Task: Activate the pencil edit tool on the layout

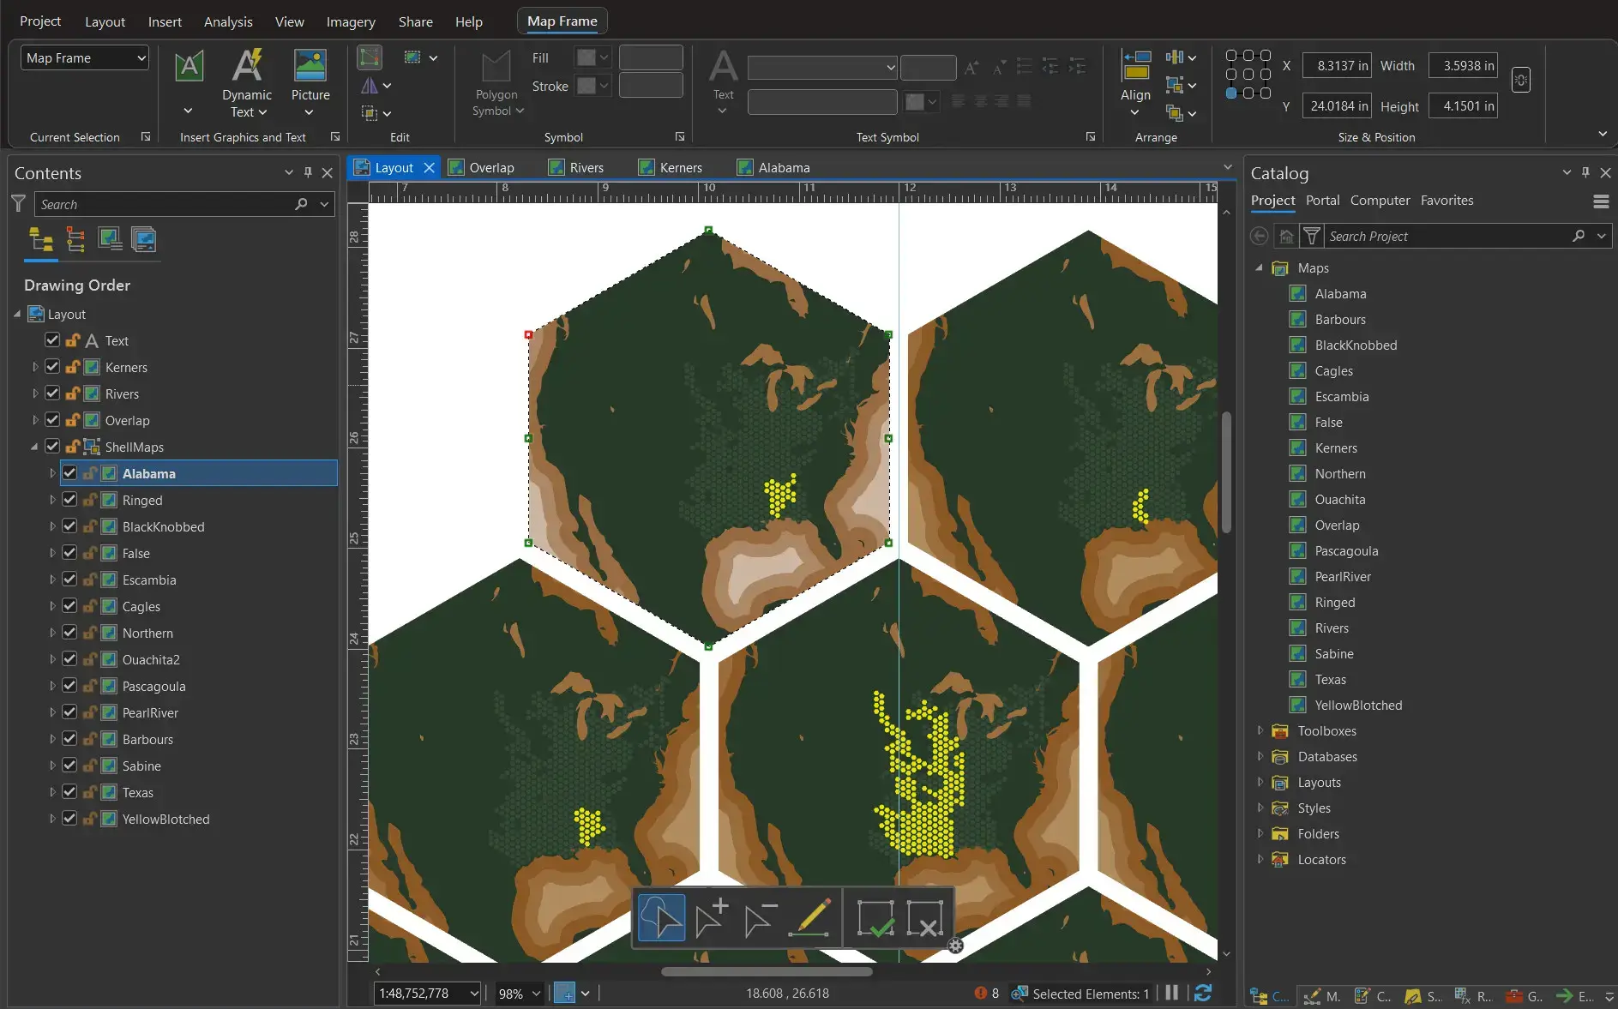Action: (x=810, y=917)
